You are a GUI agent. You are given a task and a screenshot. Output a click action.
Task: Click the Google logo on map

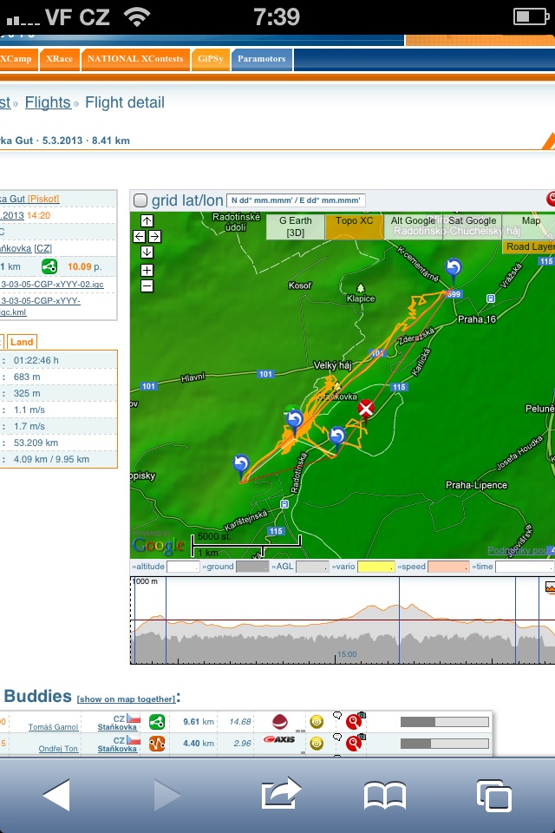click(x=159, y=545)
